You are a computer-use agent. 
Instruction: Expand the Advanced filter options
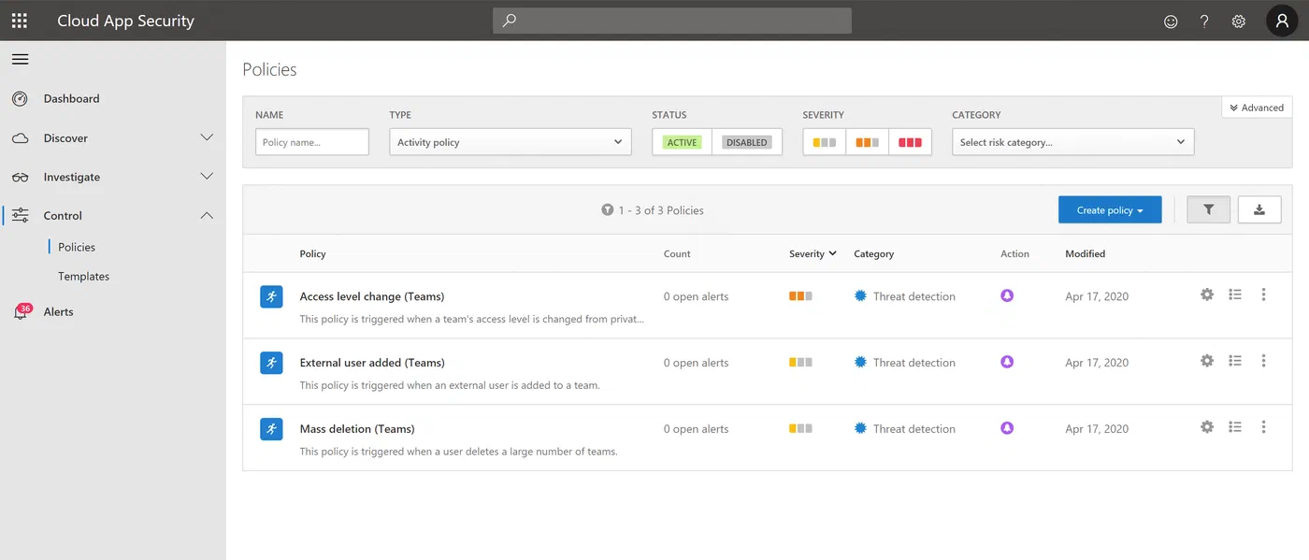click(x=1257, y=108)
